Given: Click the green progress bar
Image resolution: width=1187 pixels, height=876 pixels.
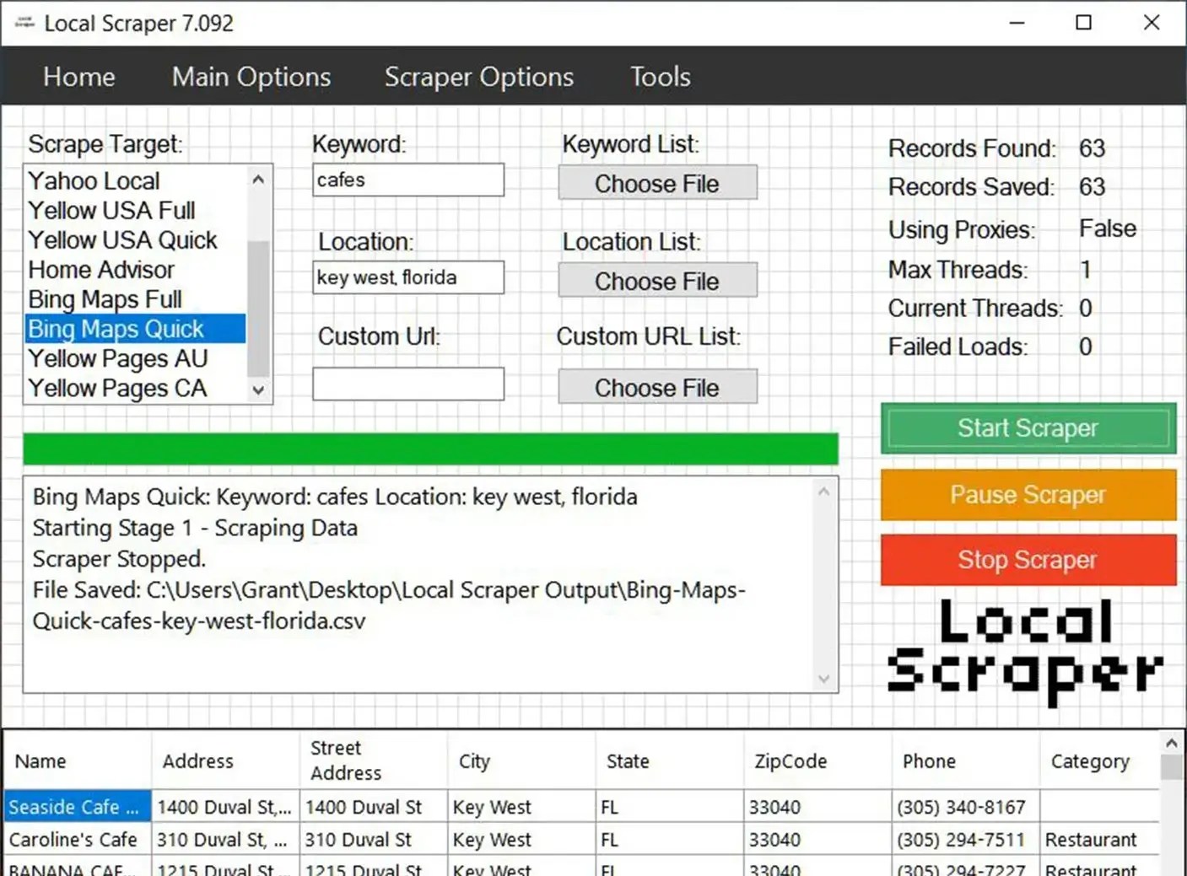Looking at the screenshot, I should pos(430,448).
